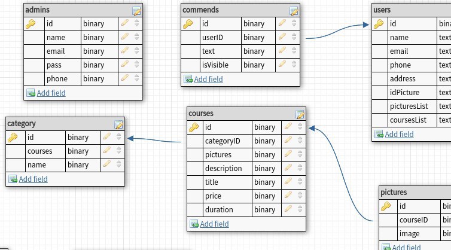This screenshot has width=451, height=250.
Task: Click the duration field name in courses
Action: coord(219,210)
